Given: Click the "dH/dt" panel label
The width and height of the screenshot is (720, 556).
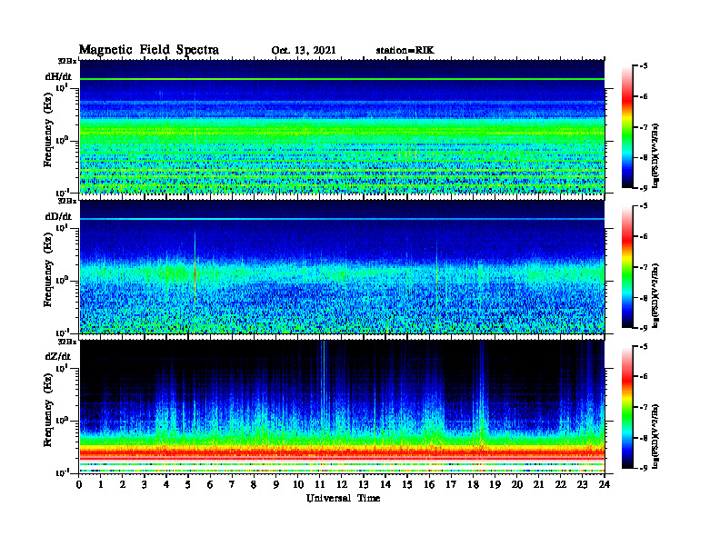Looking at the screenshot, I should click(58, 76).
